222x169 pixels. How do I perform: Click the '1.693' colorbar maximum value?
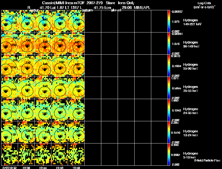tap(175, 101)
